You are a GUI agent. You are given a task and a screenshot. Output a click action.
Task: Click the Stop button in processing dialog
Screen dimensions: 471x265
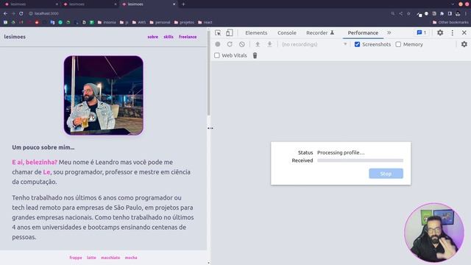click(386, 174)
